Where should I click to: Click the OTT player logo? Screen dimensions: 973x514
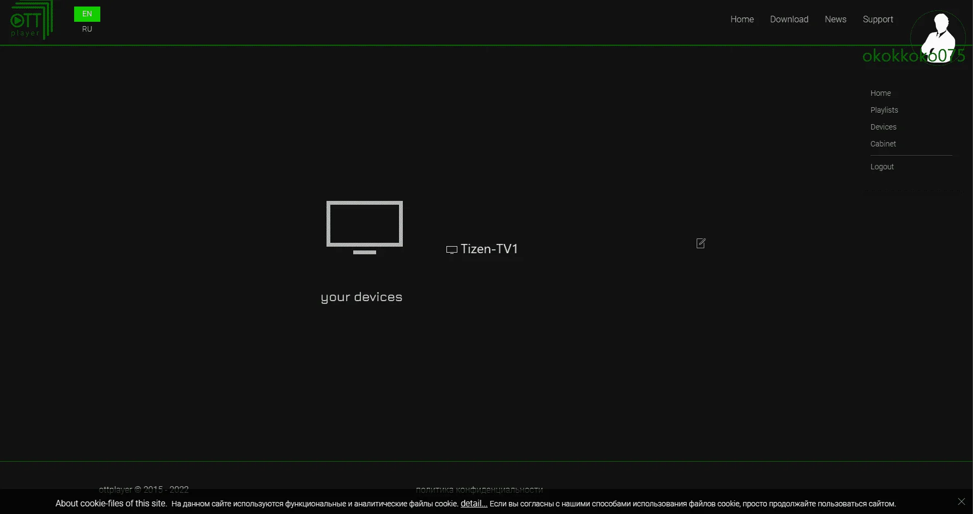tap(32, 20)
